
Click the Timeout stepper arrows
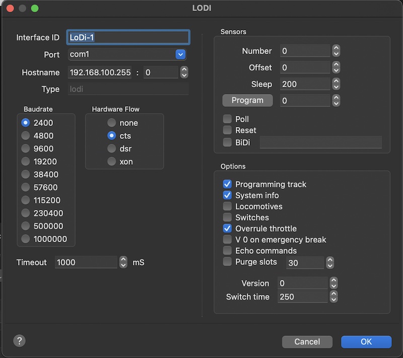pyautogui.click(x=123, y=262)
